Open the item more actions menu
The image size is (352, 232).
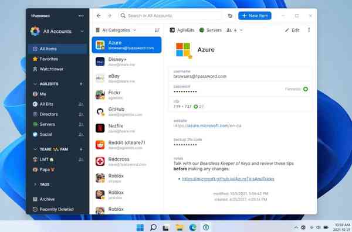pos(309,30)
